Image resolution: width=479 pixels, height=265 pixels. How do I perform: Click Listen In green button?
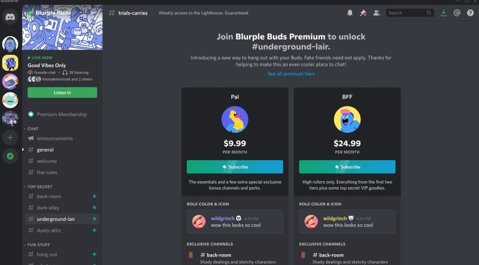(62, 93)
